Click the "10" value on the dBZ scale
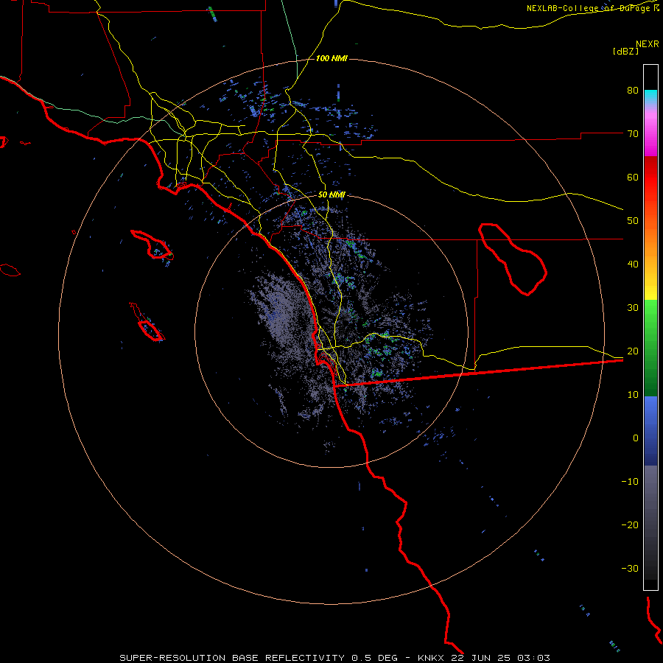Image resolution: width=663 pixels, height=663 pixels. (633, 395)
